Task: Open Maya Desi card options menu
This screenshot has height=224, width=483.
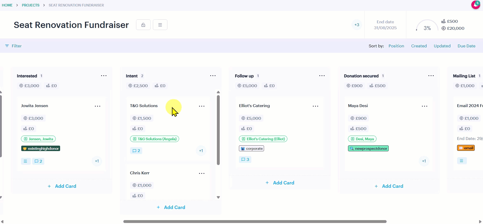Action: 424,106
